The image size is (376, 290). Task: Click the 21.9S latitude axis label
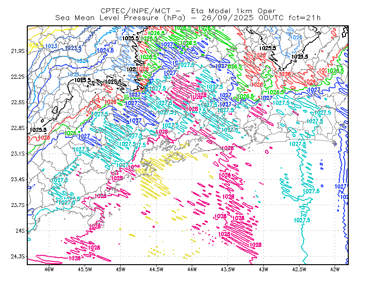pyautogui.click(x=18, y=51)
